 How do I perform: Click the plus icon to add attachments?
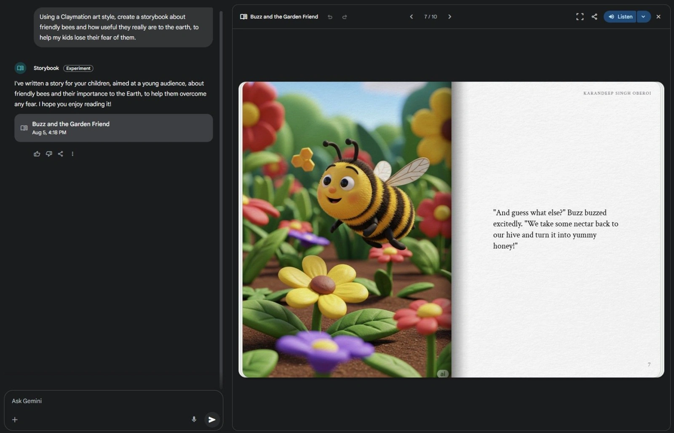point(15,420)
